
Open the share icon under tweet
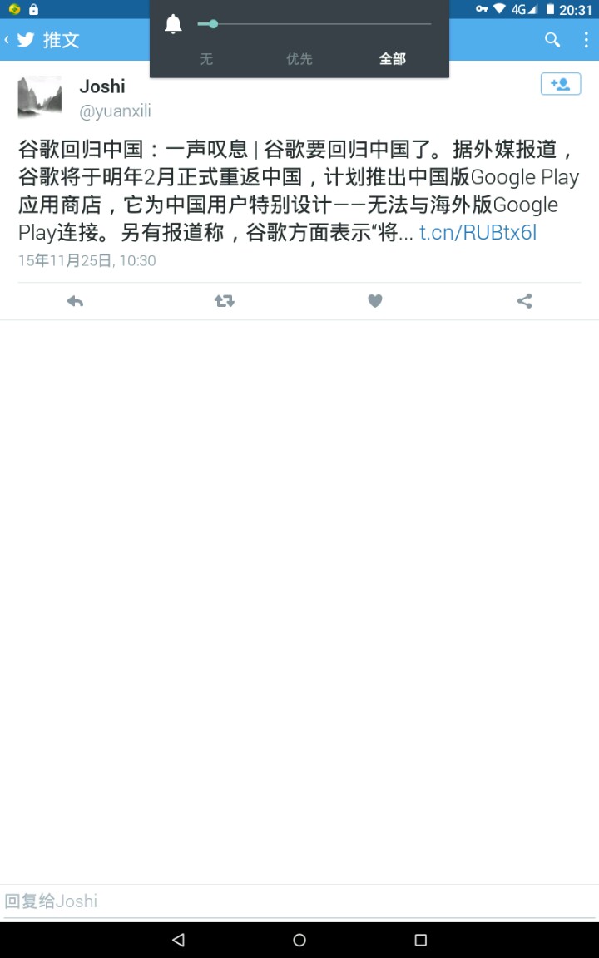coord(524,300)
